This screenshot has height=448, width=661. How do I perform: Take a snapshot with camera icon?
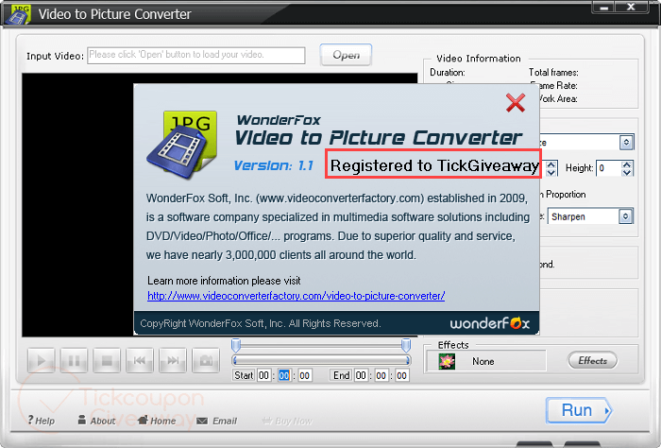click(x=206, y=361)
